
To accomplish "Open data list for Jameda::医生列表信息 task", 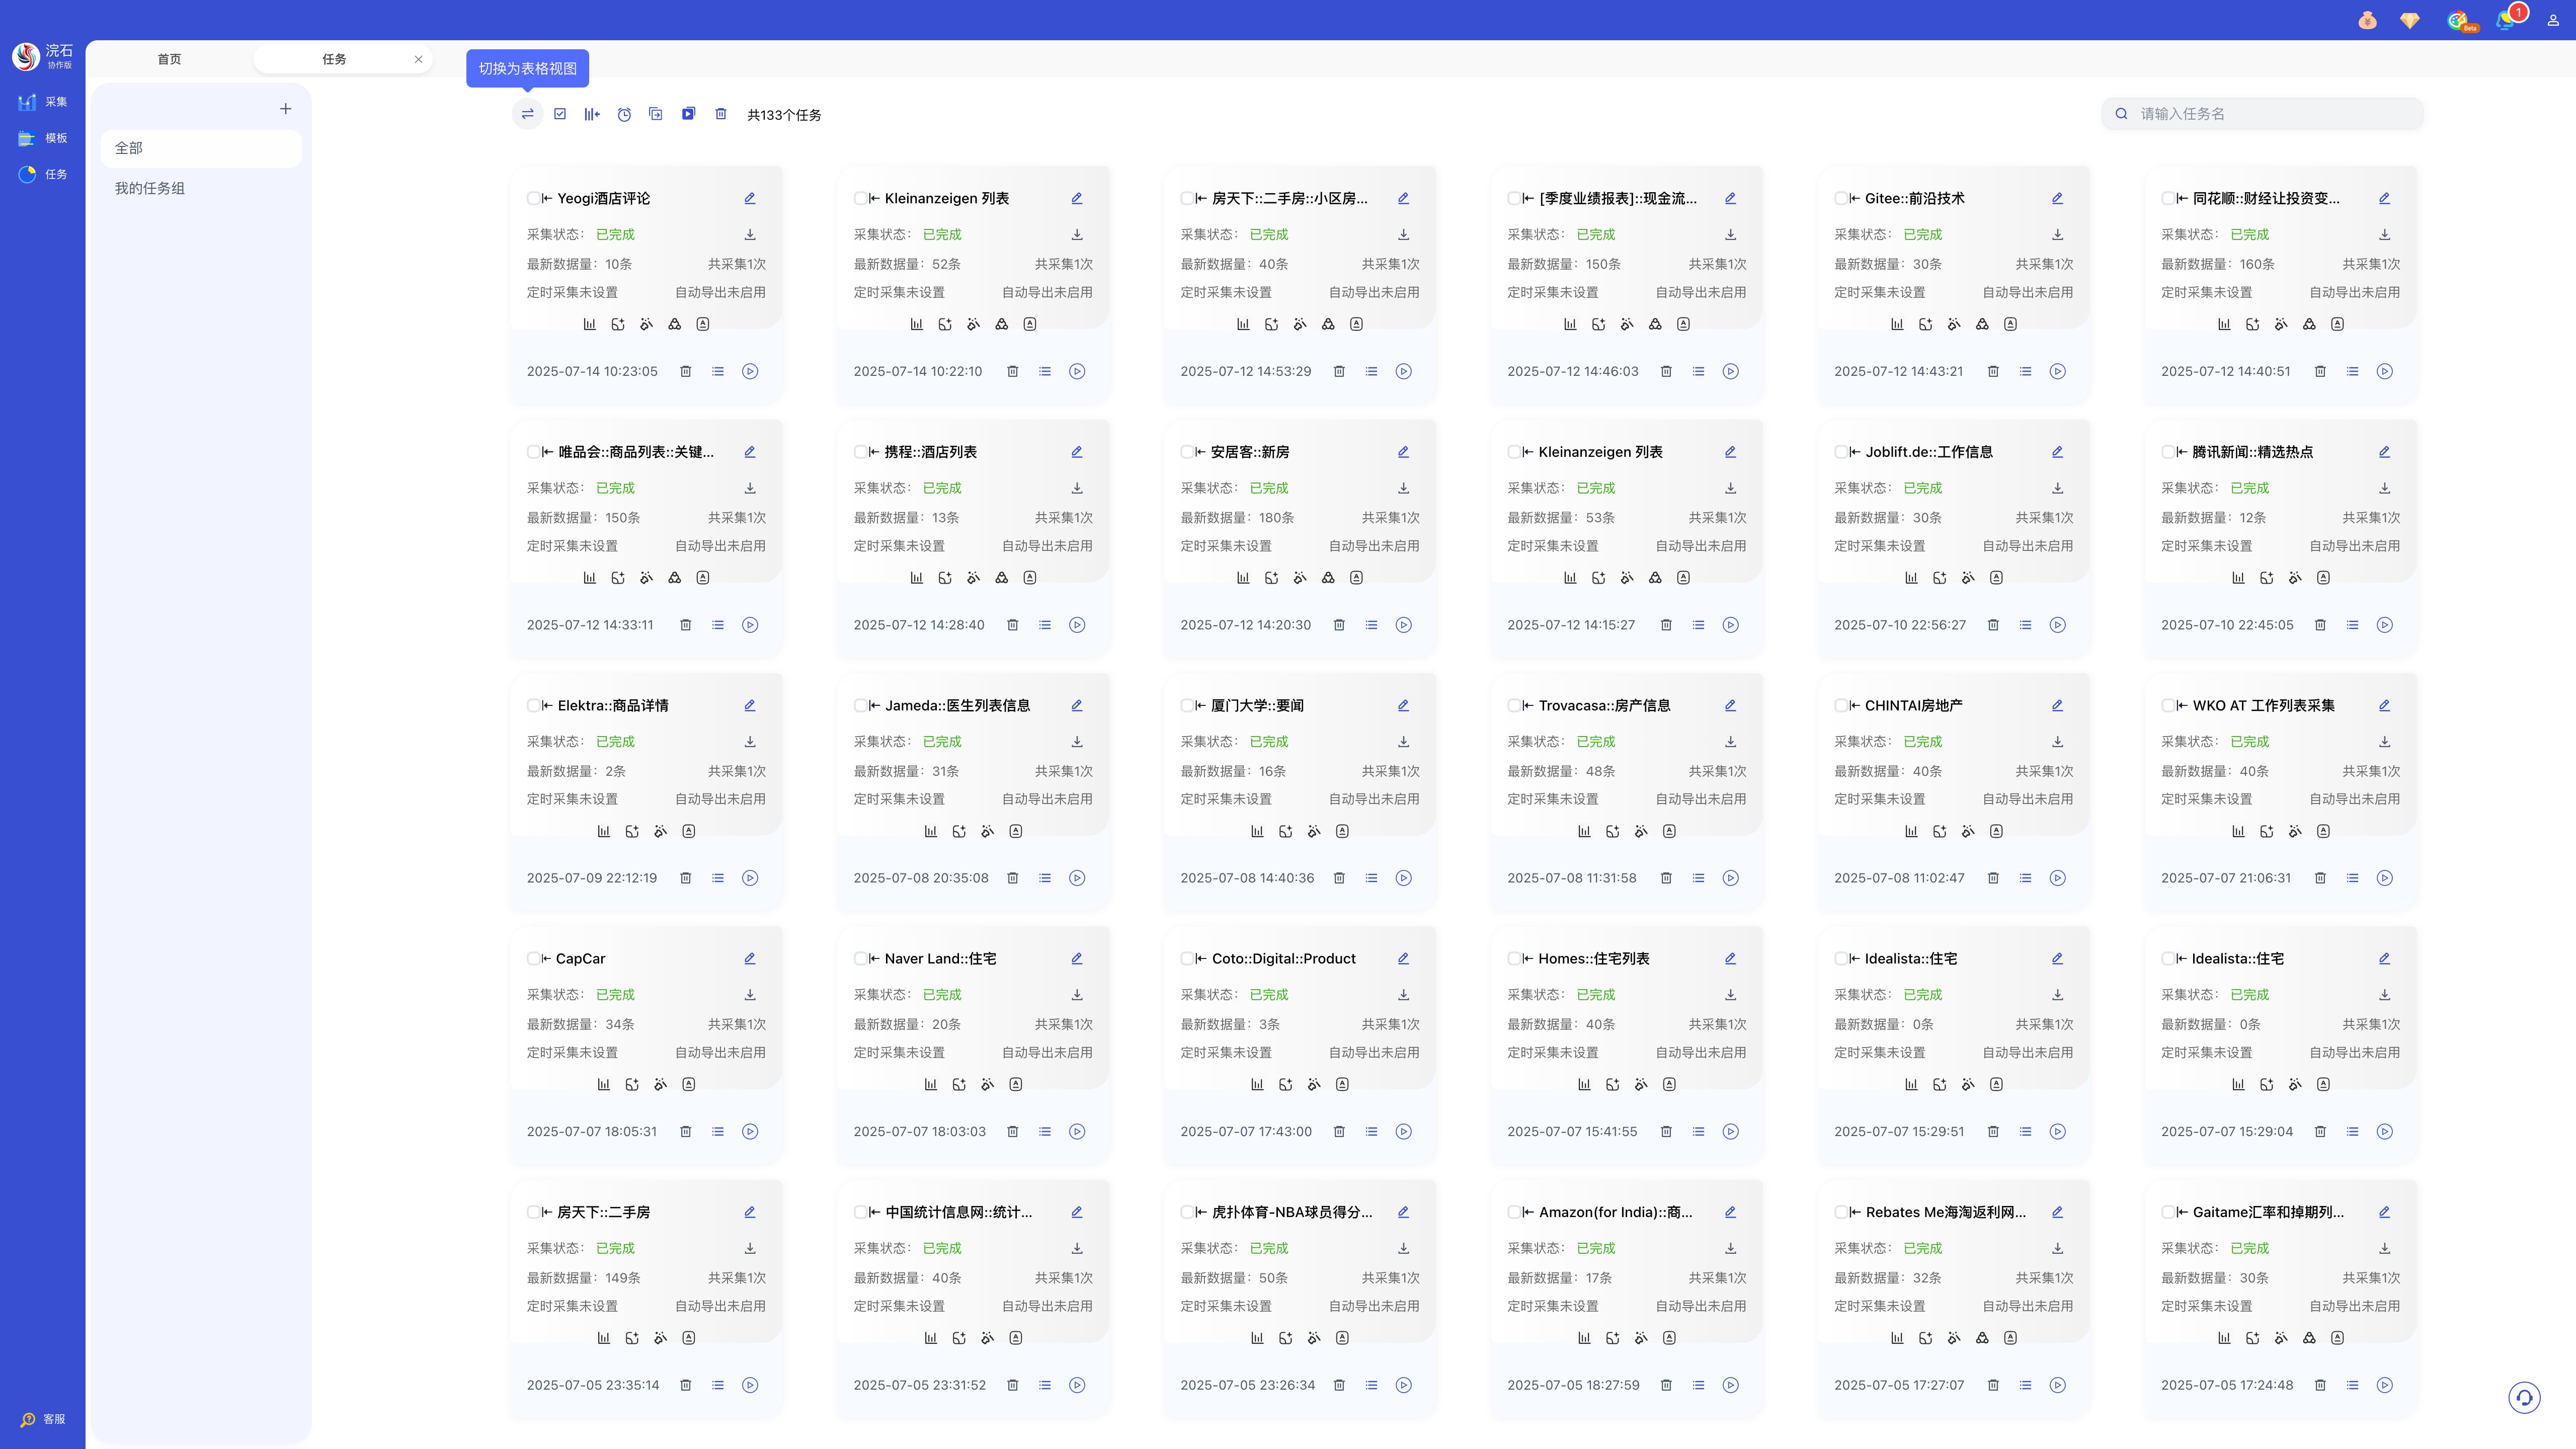I will pyautogui.click(x=1044, y=878).
